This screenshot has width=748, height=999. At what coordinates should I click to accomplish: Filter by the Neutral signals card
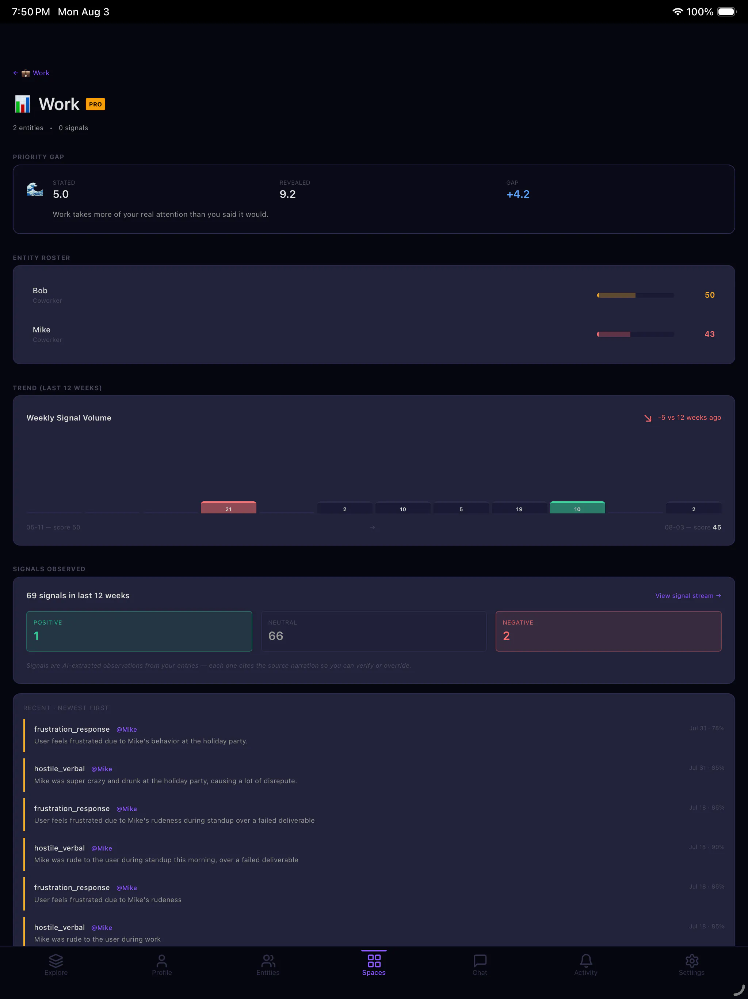(x=374, y=631)
